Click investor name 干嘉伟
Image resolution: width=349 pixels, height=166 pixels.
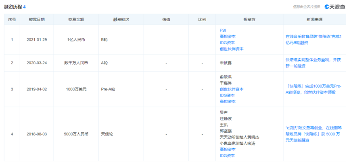click(226, 83)
